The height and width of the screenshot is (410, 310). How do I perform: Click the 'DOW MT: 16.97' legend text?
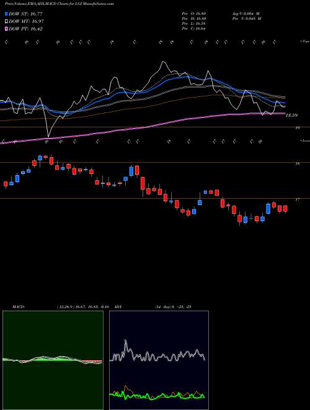[27, 22]
